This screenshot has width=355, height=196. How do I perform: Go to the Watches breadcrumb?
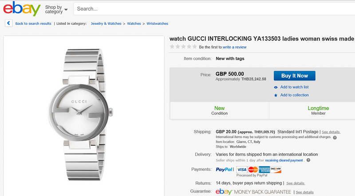[x=134, y=24]
